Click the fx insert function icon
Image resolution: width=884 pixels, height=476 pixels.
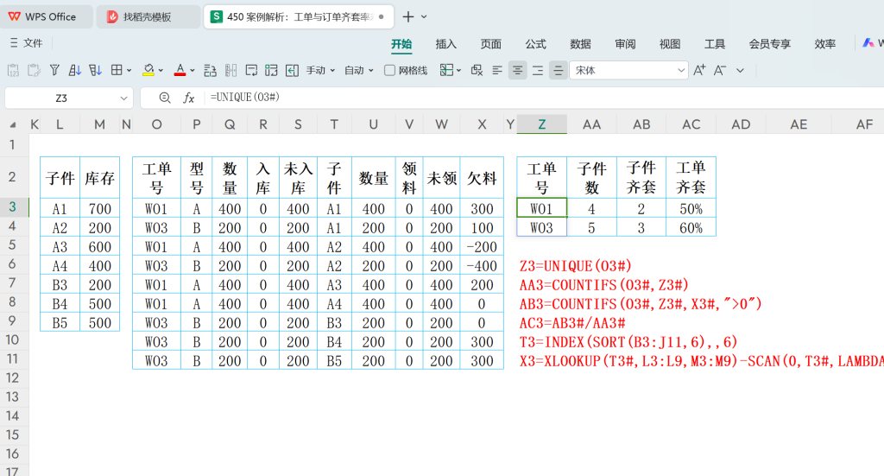189,98
